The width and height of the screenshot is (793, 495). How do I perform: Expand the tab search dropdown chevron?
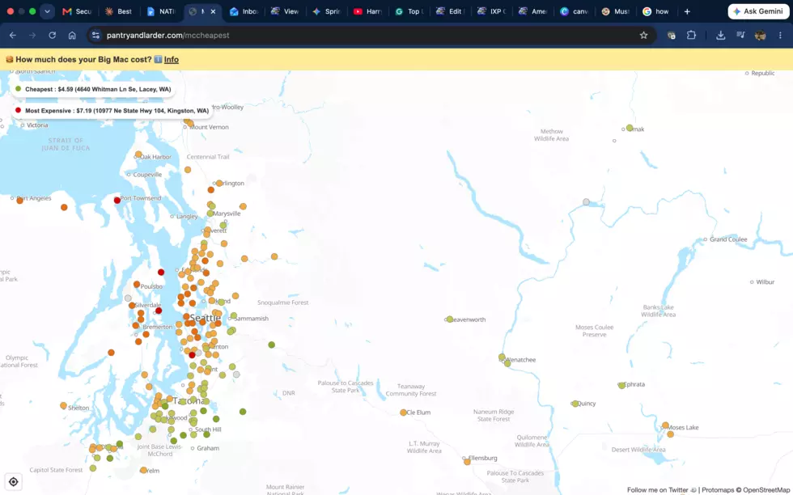[x=47, y=11]
